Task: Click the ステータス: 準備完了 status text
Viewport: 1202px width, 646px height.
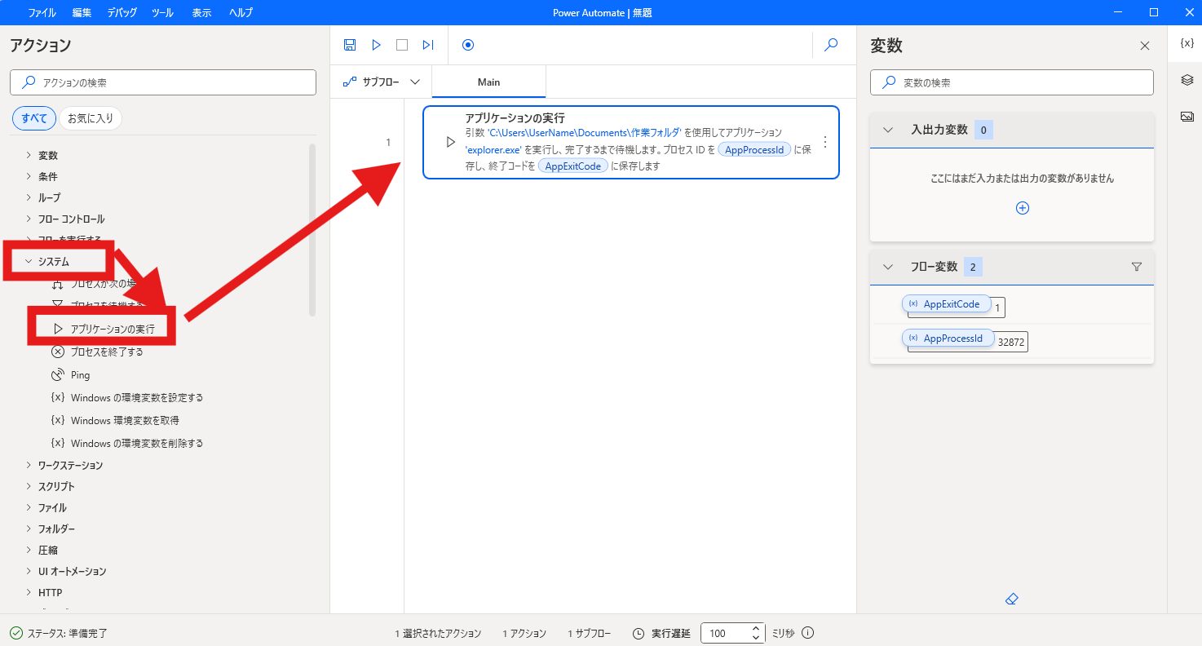Action: pyautogui.click(x=67, y=634)
